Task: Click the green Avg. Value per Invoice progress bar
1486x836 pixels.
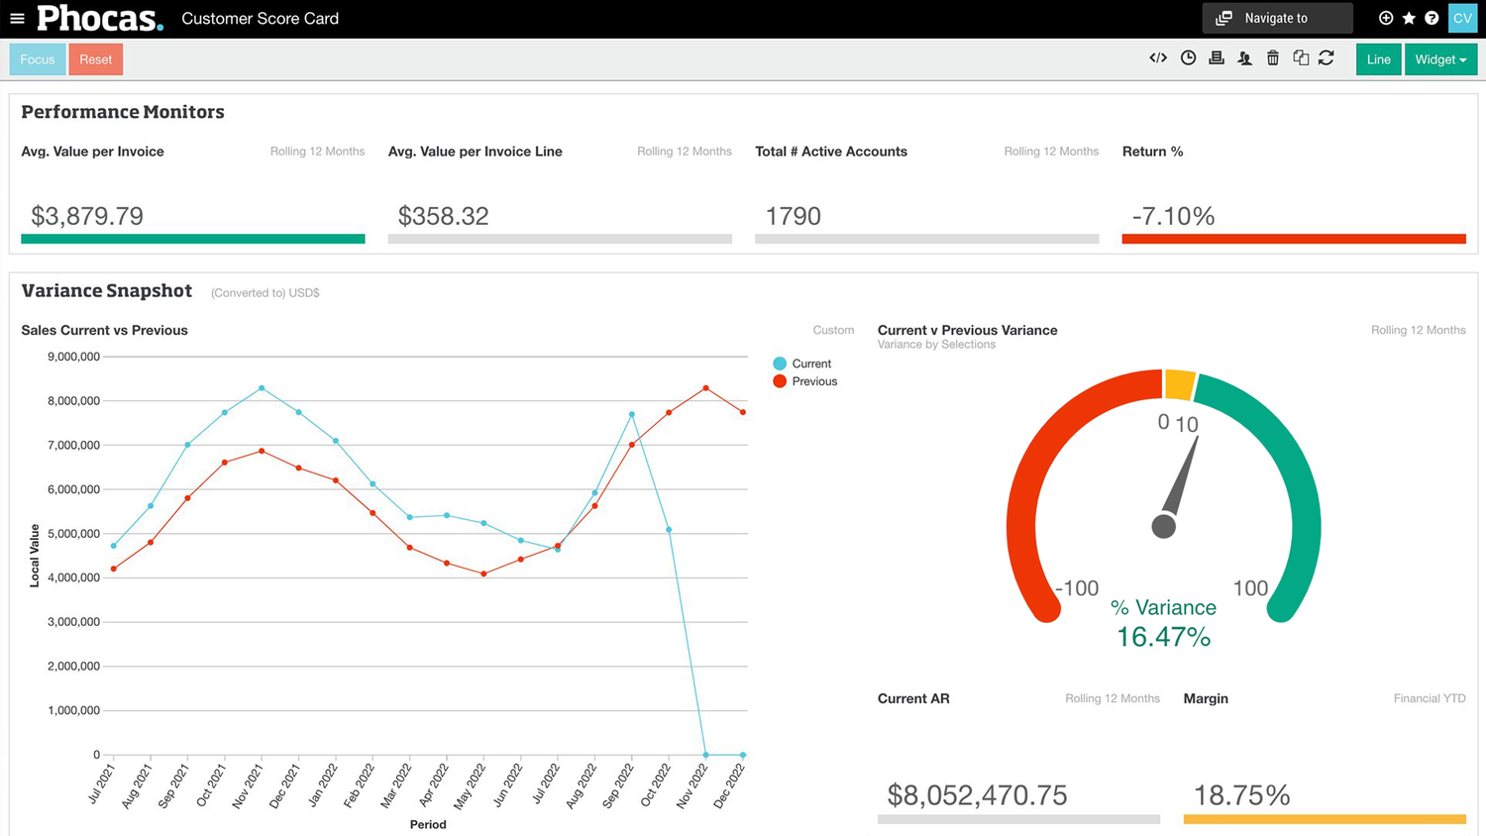Action: coord(193,239)
